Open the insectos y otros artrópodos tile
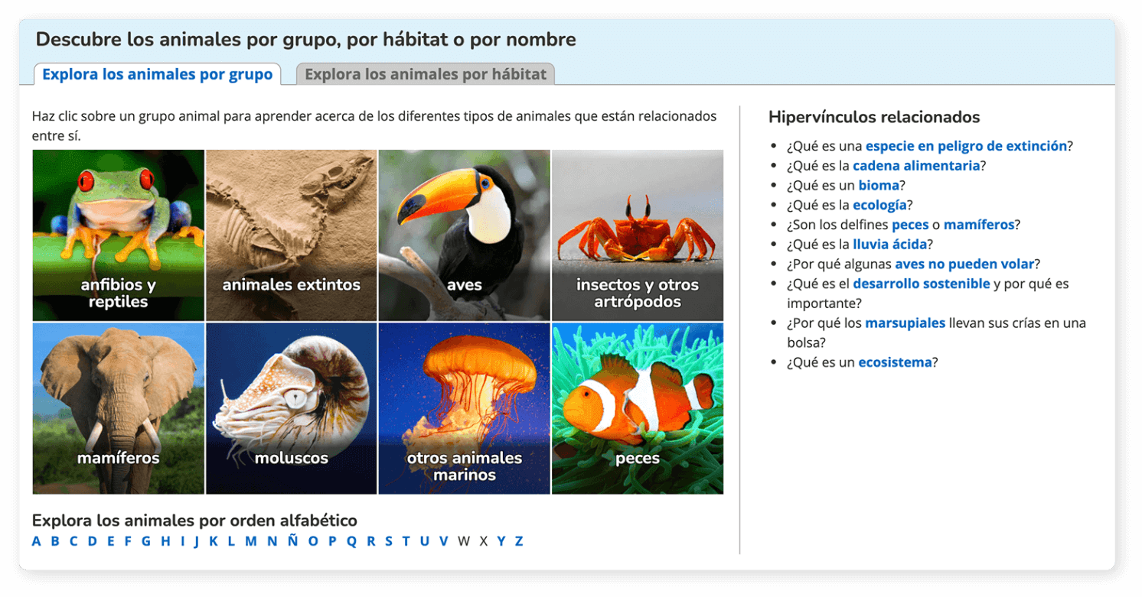The width and height of the screenshot is (1142, 597). point(638,235)
